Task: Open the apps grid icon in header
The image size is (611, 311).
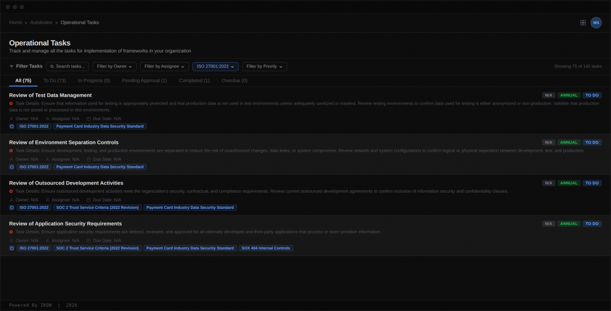Action: coord(583,23)
